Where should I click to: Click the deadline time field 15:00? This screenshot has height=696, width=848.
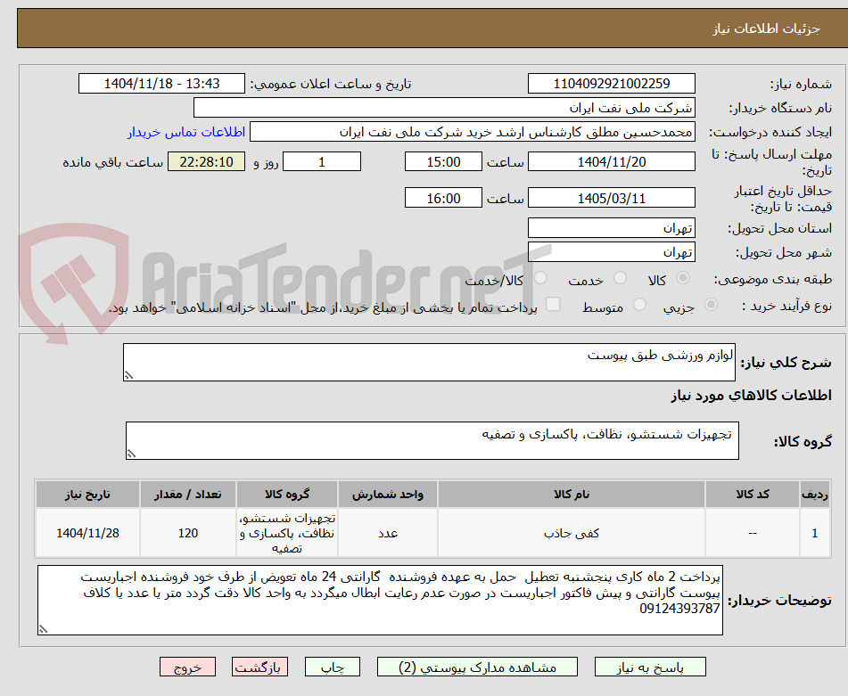click(443, 161)
